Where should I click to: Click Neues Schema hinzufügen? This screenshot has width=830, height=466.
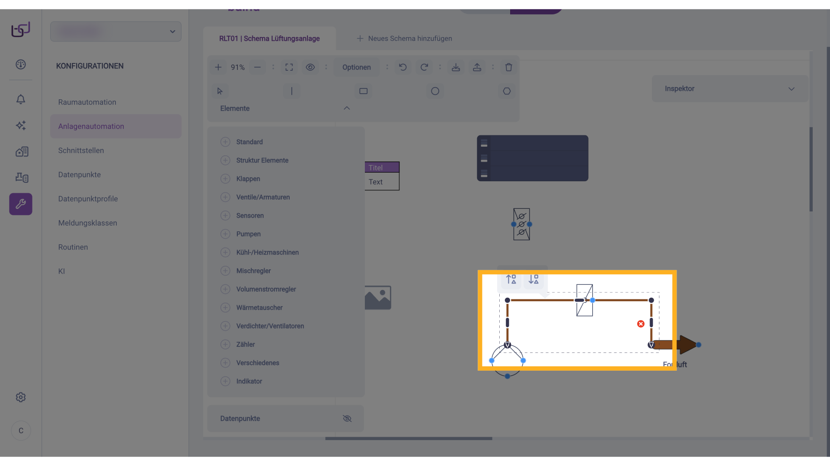[404, 38]
